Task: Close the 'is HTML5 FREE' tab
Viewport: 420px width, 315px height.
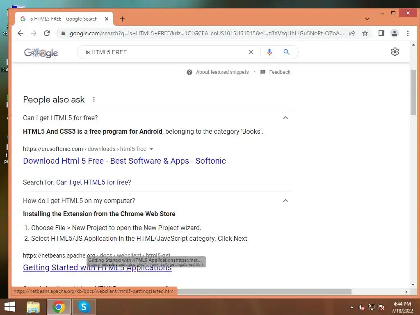Action: (x=107, y=19)
